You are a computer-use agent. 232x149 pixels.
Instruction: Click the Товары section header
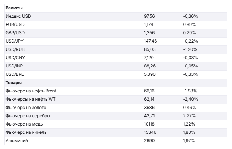tap(14, 83)
